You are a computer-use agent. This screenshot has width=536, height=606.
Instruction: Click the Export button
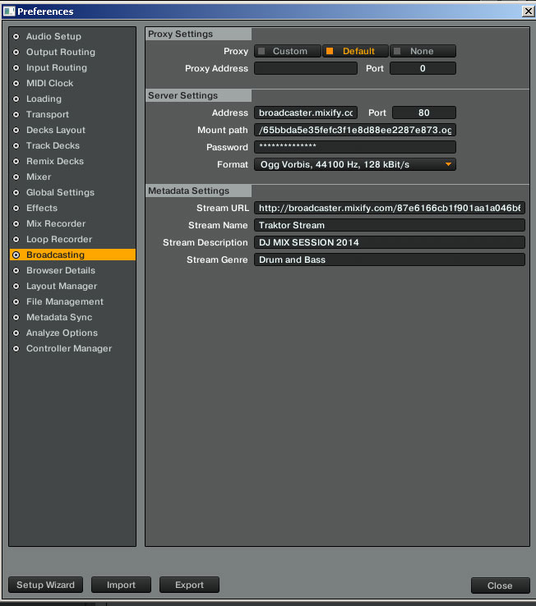pos(189,585)
